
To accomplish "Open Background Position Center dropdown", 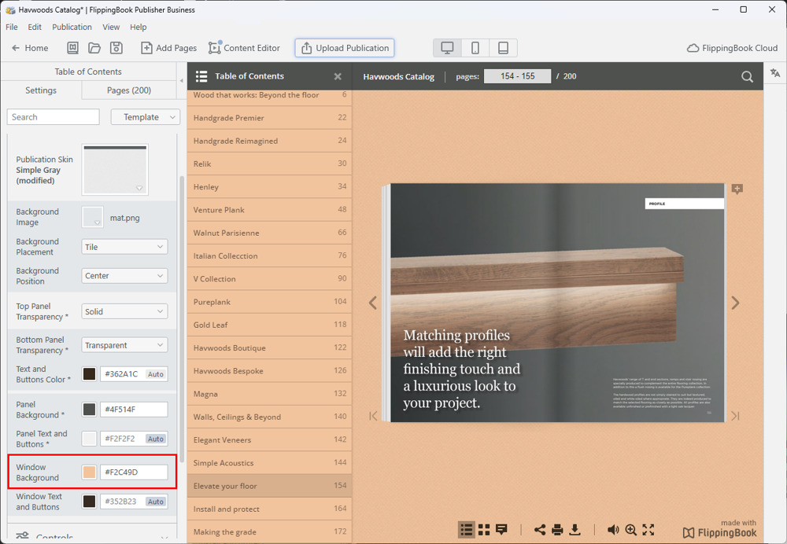I will (124, 276).
